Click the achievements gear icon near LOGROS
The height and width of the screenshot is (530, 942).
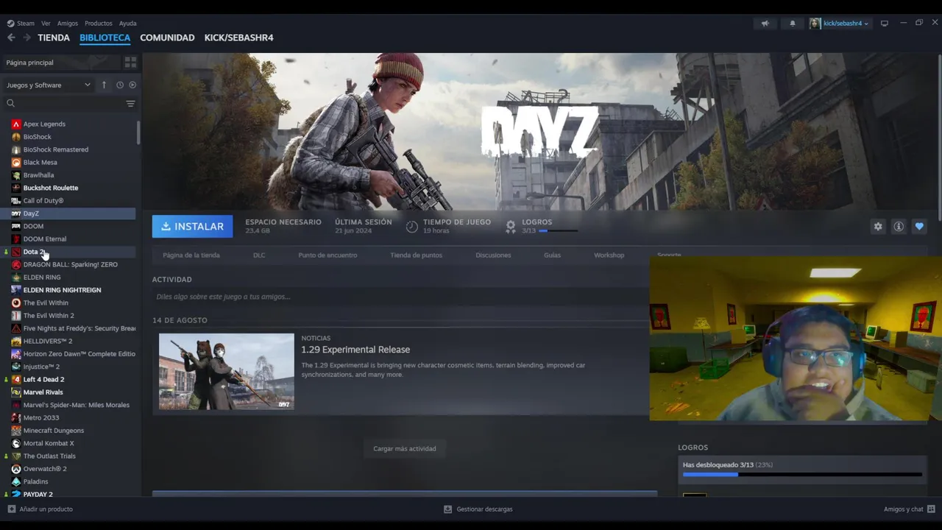click(x=511, y=227)
